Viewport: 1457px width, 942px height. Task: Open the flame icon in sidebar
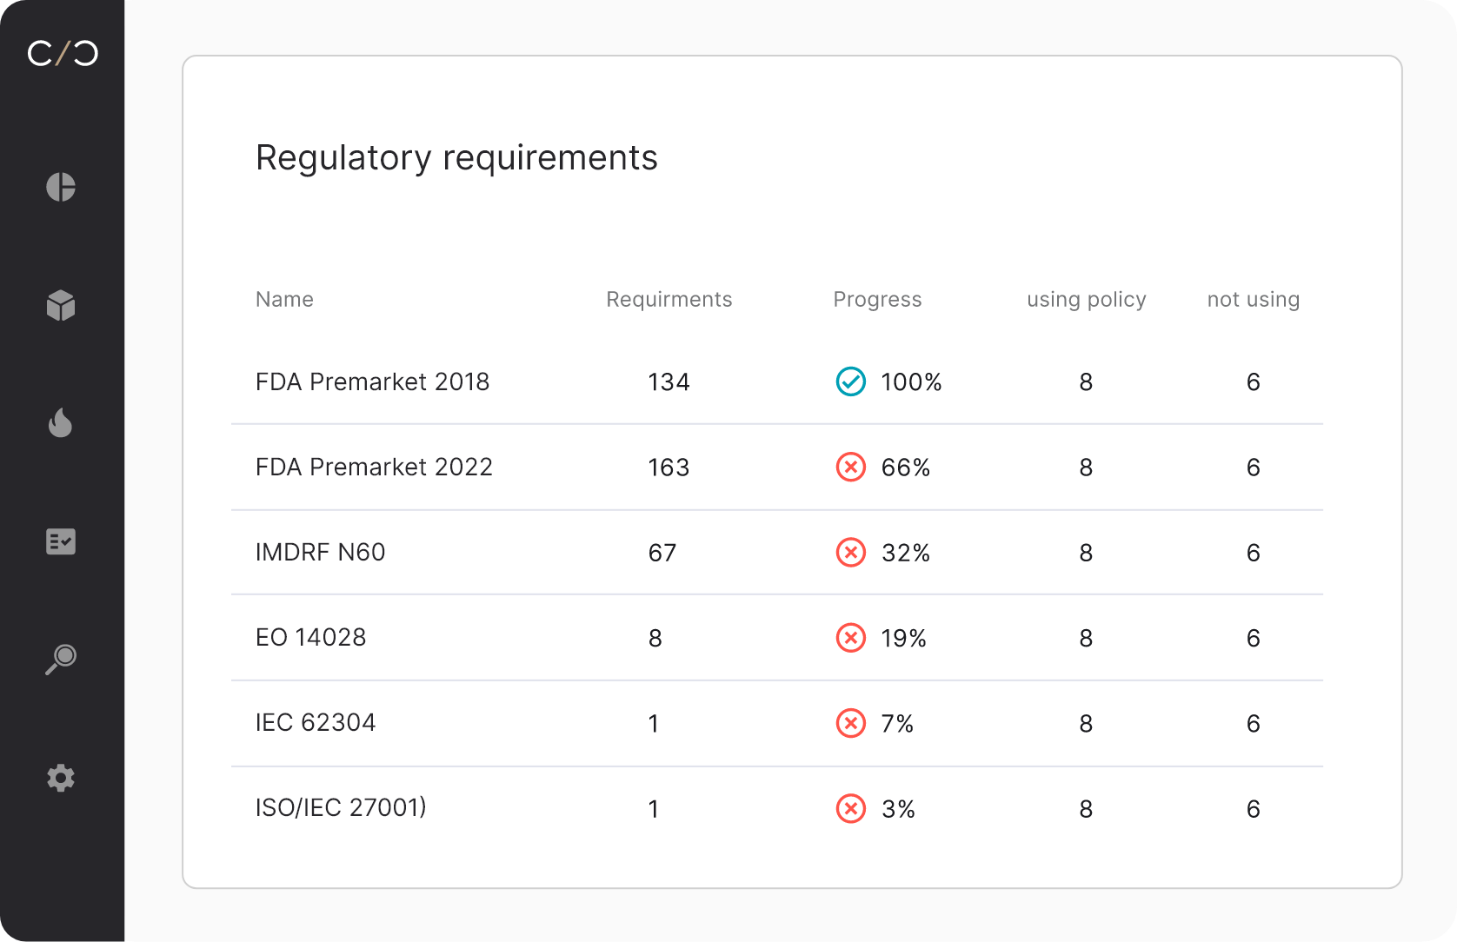60,422
